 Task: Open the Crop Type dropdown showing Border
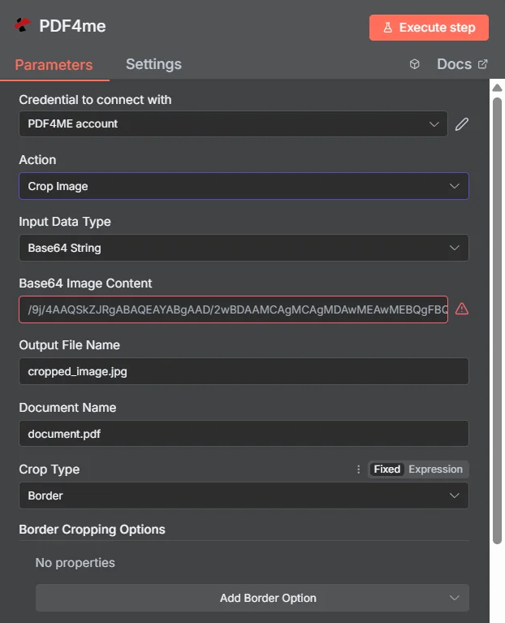(x=244, y=495)
